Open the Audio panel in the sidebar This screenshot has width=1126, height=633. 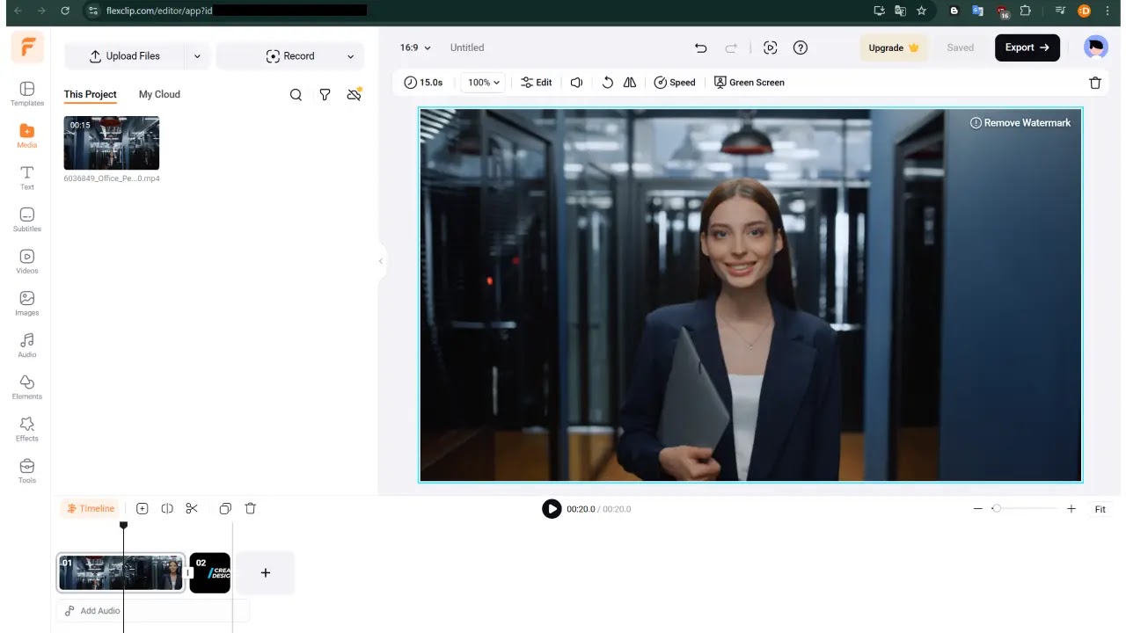pos(27,346)
